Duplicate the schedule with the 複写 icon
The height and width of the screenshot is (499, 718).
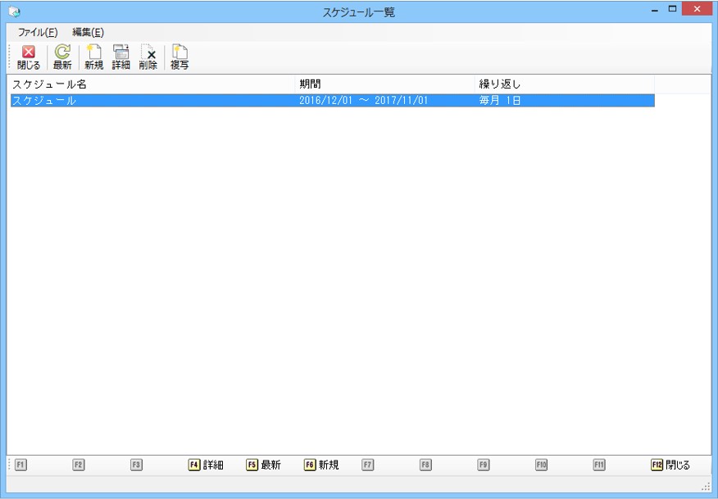[179, 57]
